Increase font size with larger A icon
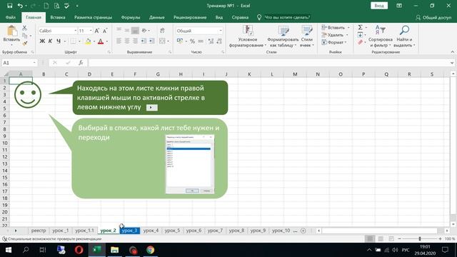This screenshot has width=457, height=257. pos(97,31)
